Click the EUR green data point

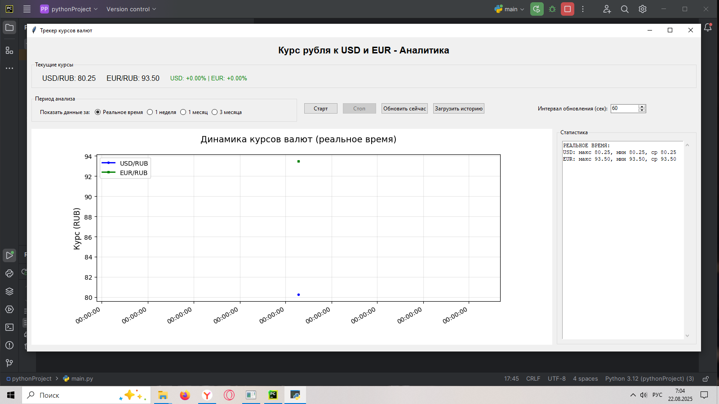(298, 162)
